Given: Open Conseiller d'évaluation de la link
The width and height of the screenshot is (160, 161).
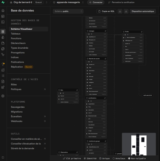Looking at the screenshot, I should pos(28,144).
